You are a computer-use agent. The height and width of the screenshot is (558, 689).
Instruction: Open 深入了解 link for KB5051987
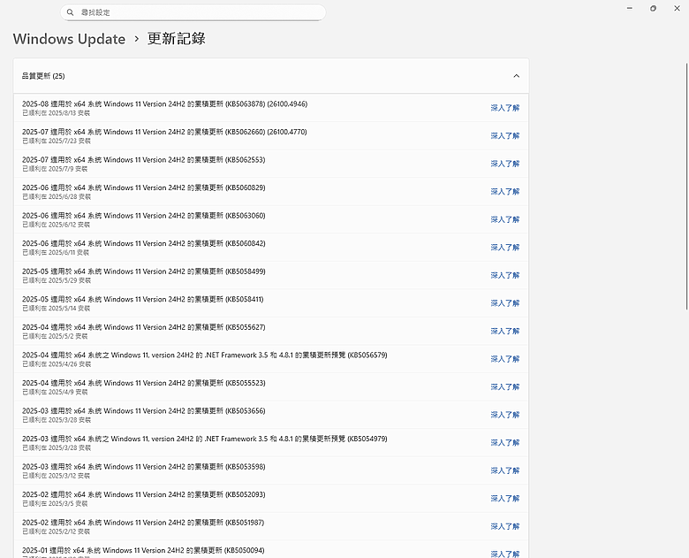coord(505,526)
